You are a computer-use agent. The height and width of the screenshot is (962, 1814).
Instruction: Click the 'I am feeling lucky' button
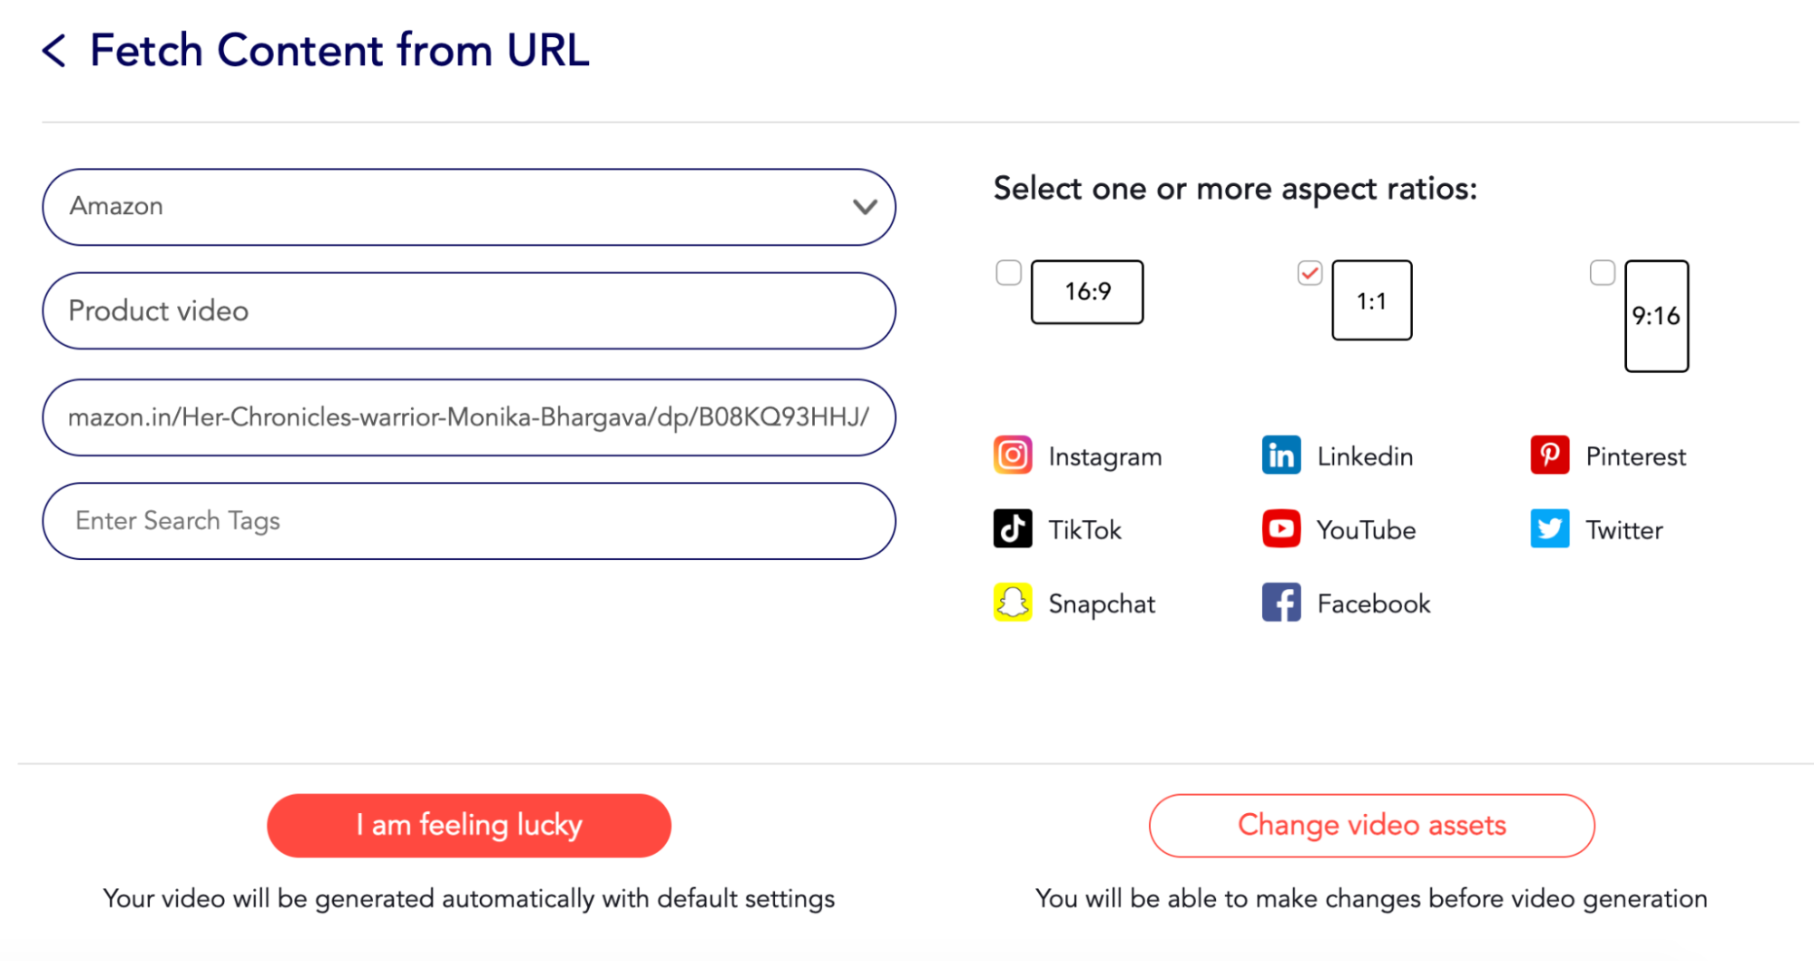point(469,825)
